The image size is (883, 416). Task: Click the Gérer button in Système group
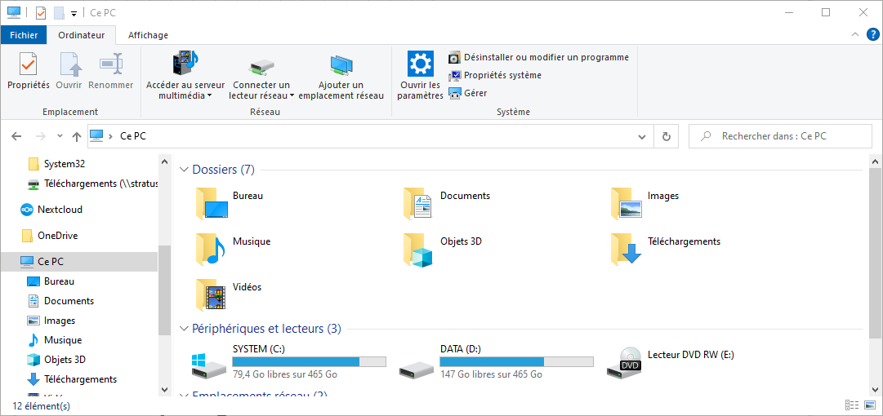[475, 93]
